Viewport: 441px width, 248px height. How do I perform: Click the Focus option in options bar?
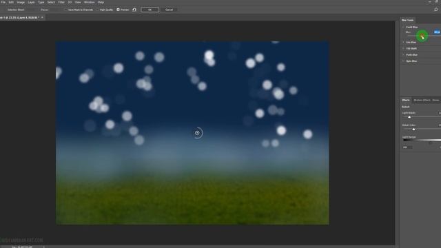coord(44,10)
